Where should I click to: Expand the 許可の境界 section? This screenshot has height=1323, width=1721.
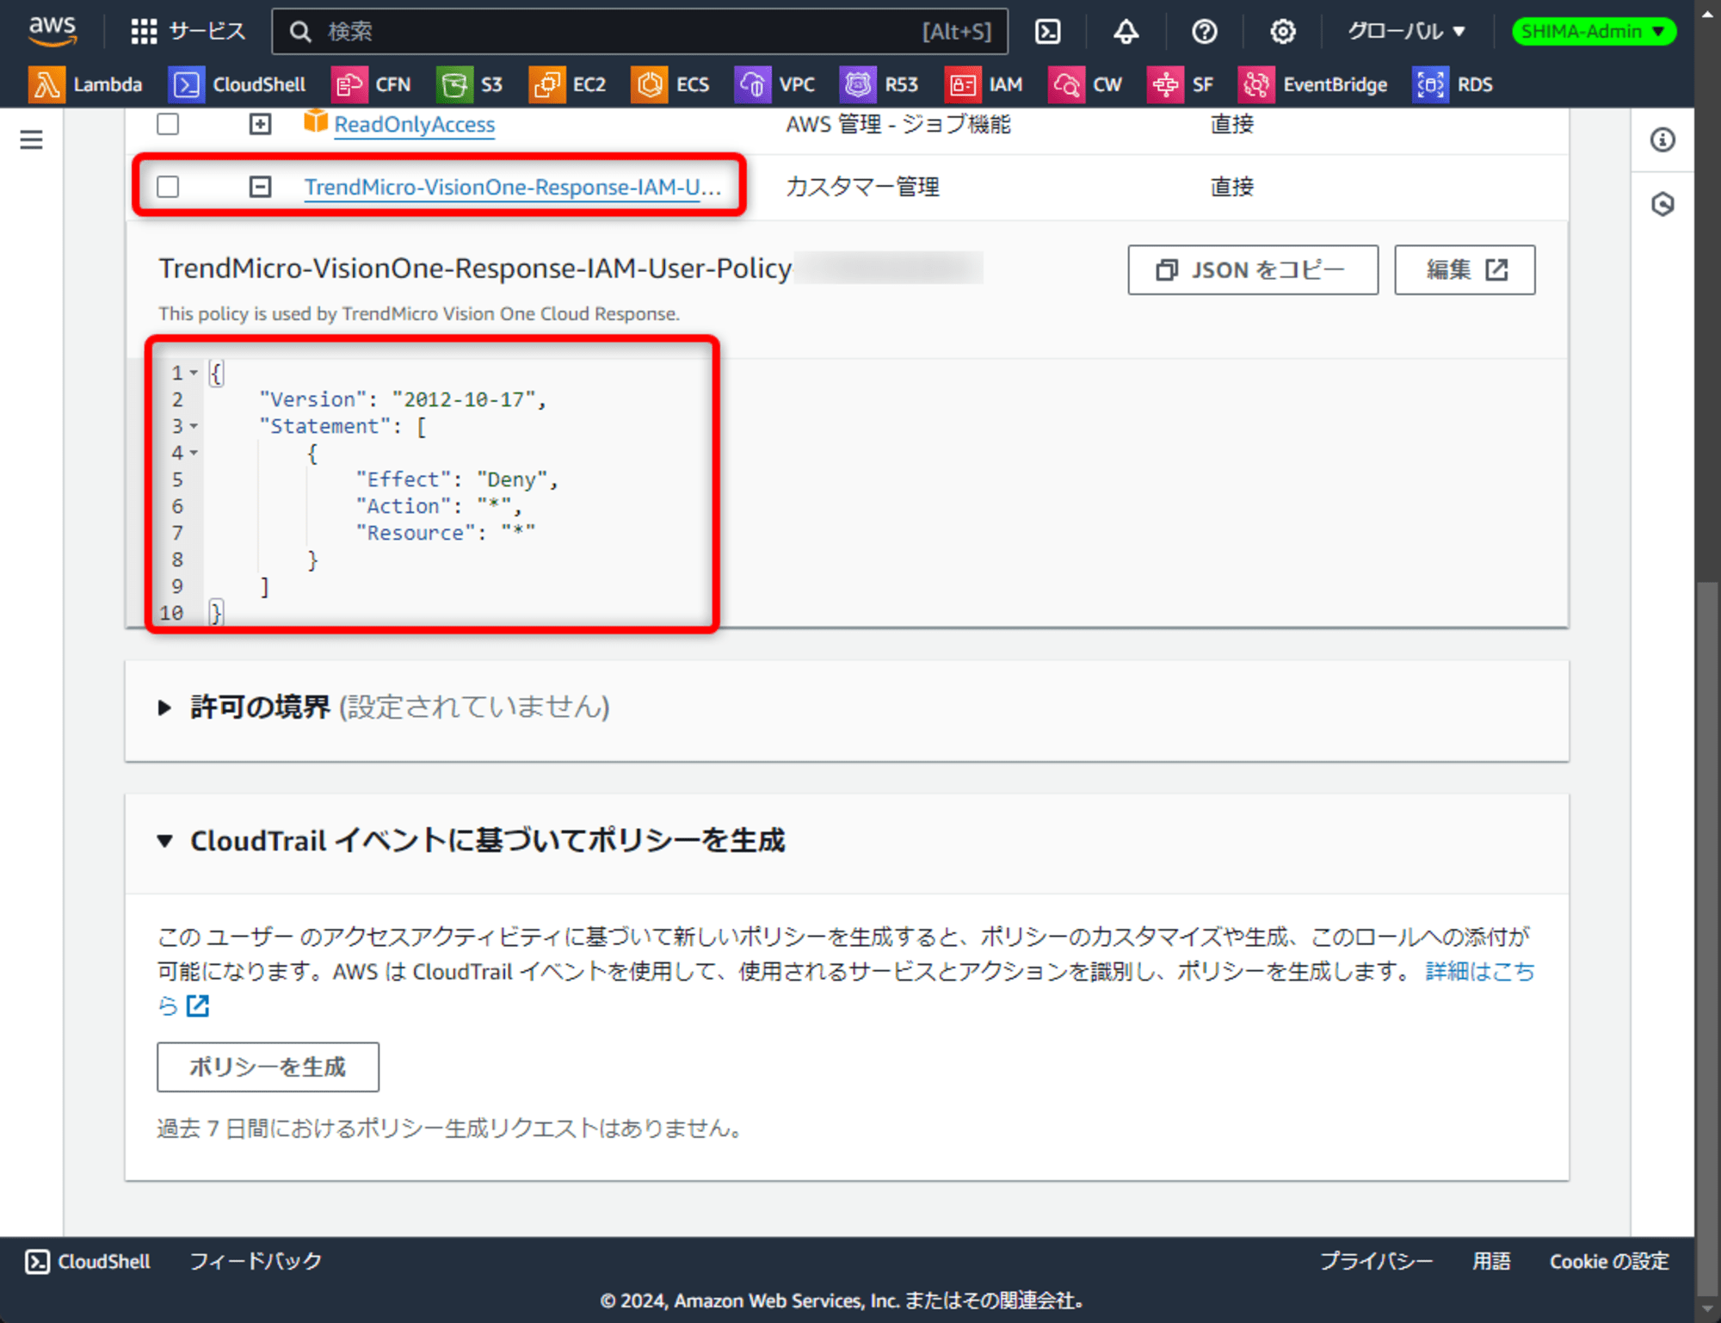coord(164,708)
